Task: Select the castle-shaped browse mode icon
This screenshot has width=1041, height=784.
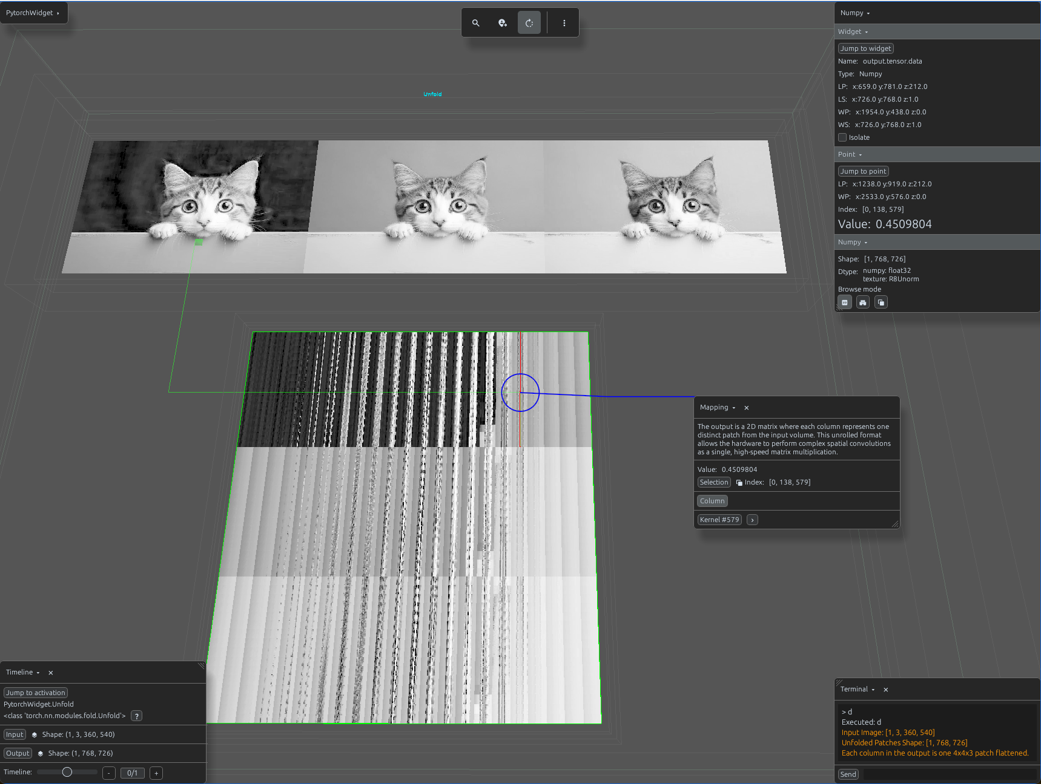Action: point(863,302)
